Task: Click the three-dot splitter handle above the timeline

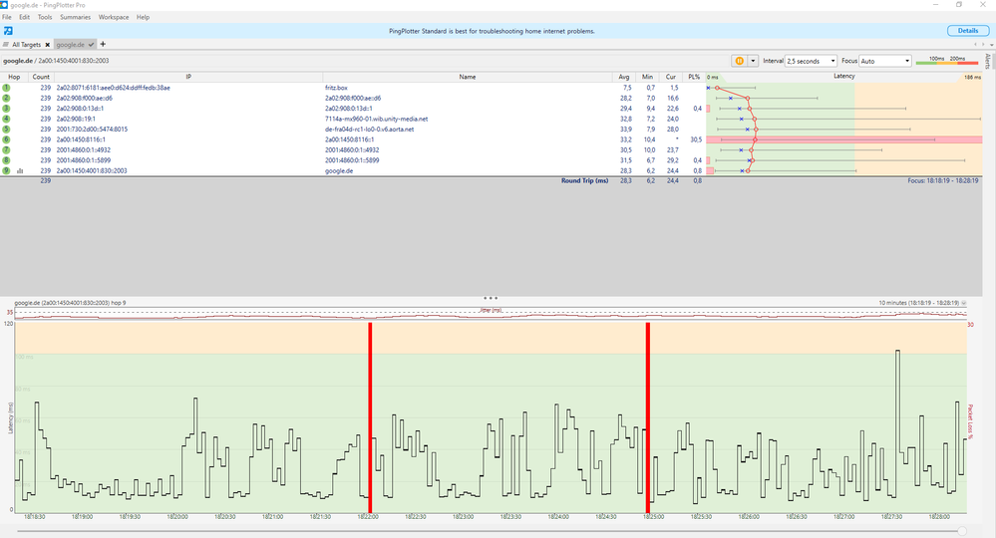Action: coord(491,298)
